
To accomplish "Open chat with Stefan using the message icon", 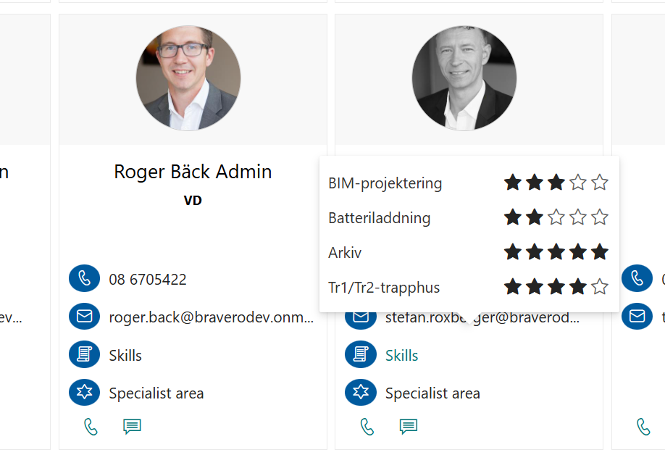I will pyautogui.click(x=409, y=427).
